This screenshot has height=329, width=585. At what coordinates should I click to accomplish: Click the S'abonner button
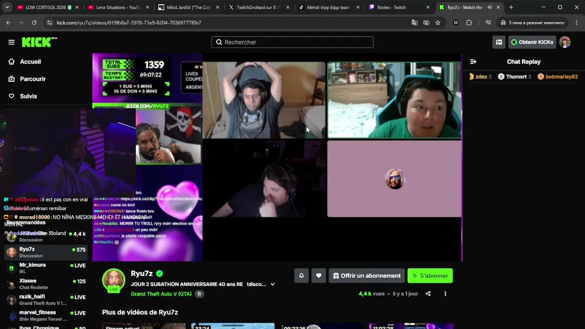430,276
